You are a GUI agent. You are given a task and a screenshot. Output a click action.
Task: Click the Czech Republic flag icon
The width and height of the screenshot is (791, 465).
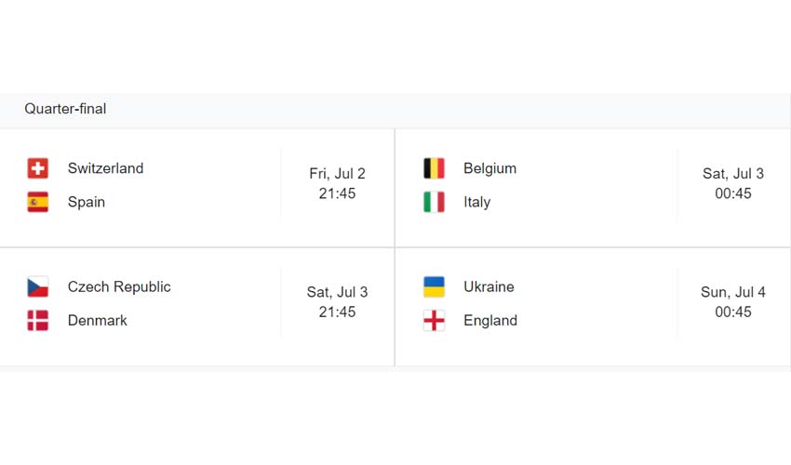(x=38, y=286)
